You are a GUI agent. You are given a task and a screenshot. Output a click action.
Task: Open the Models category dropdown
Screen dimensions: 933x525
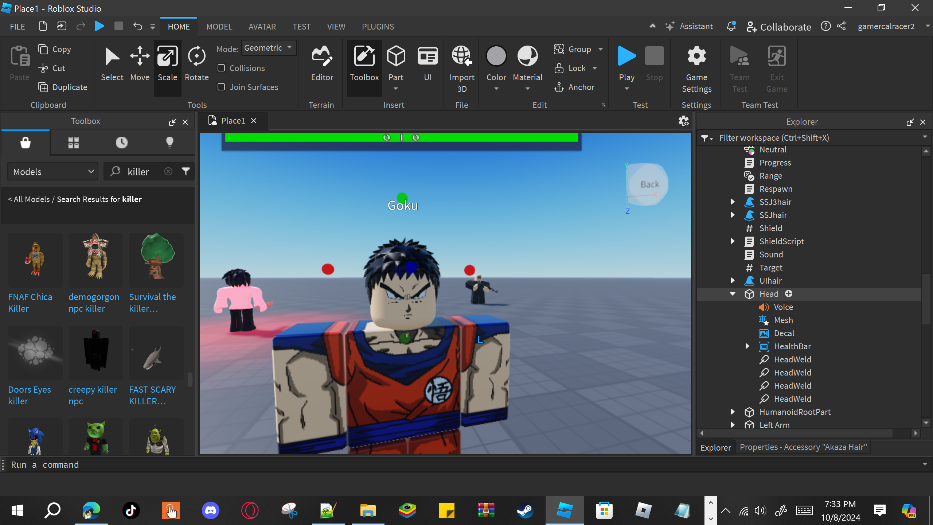(53, 172)
